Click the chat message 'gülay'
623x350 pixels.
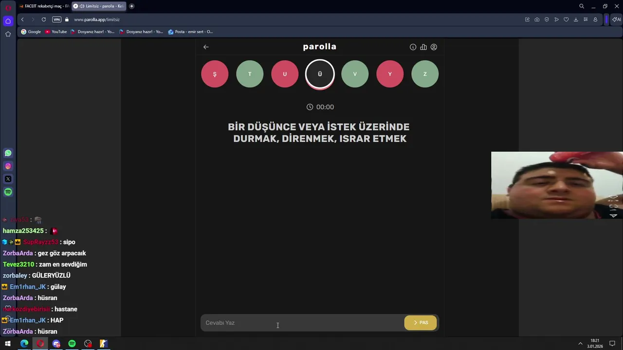point(58,287)
